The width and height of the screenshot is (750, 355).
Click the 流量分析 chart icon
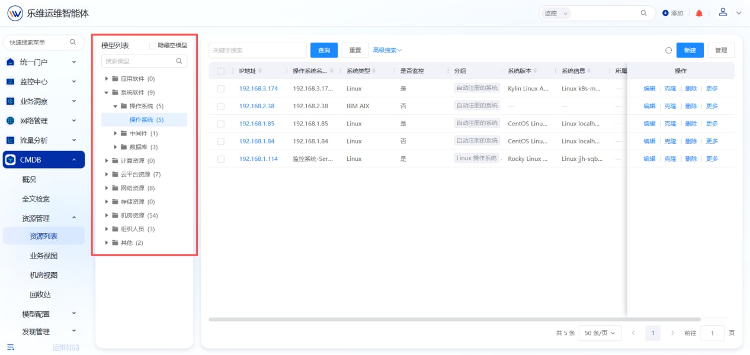(x=10, y=140)
